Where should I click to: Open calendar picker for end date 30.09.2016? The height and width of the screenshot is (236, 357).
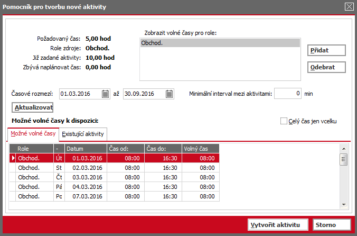(169, 94)
